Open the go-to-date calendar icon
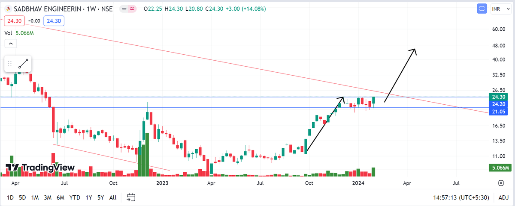Image resolution: width=515 pixels, height=206 pixels. (x=131, y=197)
